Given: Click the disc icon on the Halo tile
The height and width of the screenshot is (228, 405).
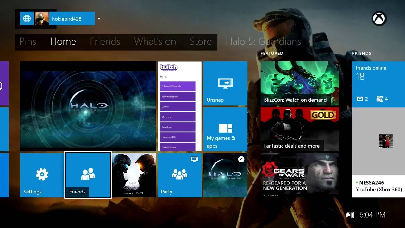Looking at the screenshot, I should 241,159.
